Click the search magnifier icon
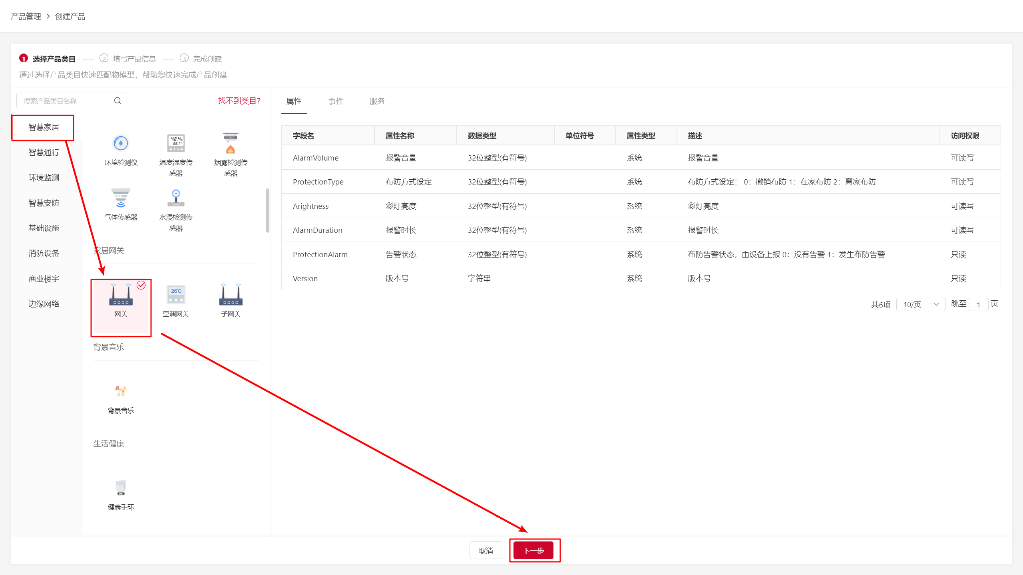This screenshot has height=575, width=1023. point(117,101)
